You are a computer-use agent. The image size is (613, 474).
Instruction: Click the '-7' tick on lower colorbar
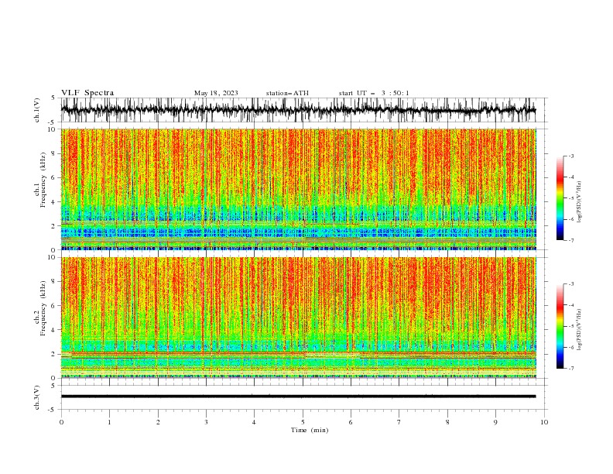(x=570, y=369)
